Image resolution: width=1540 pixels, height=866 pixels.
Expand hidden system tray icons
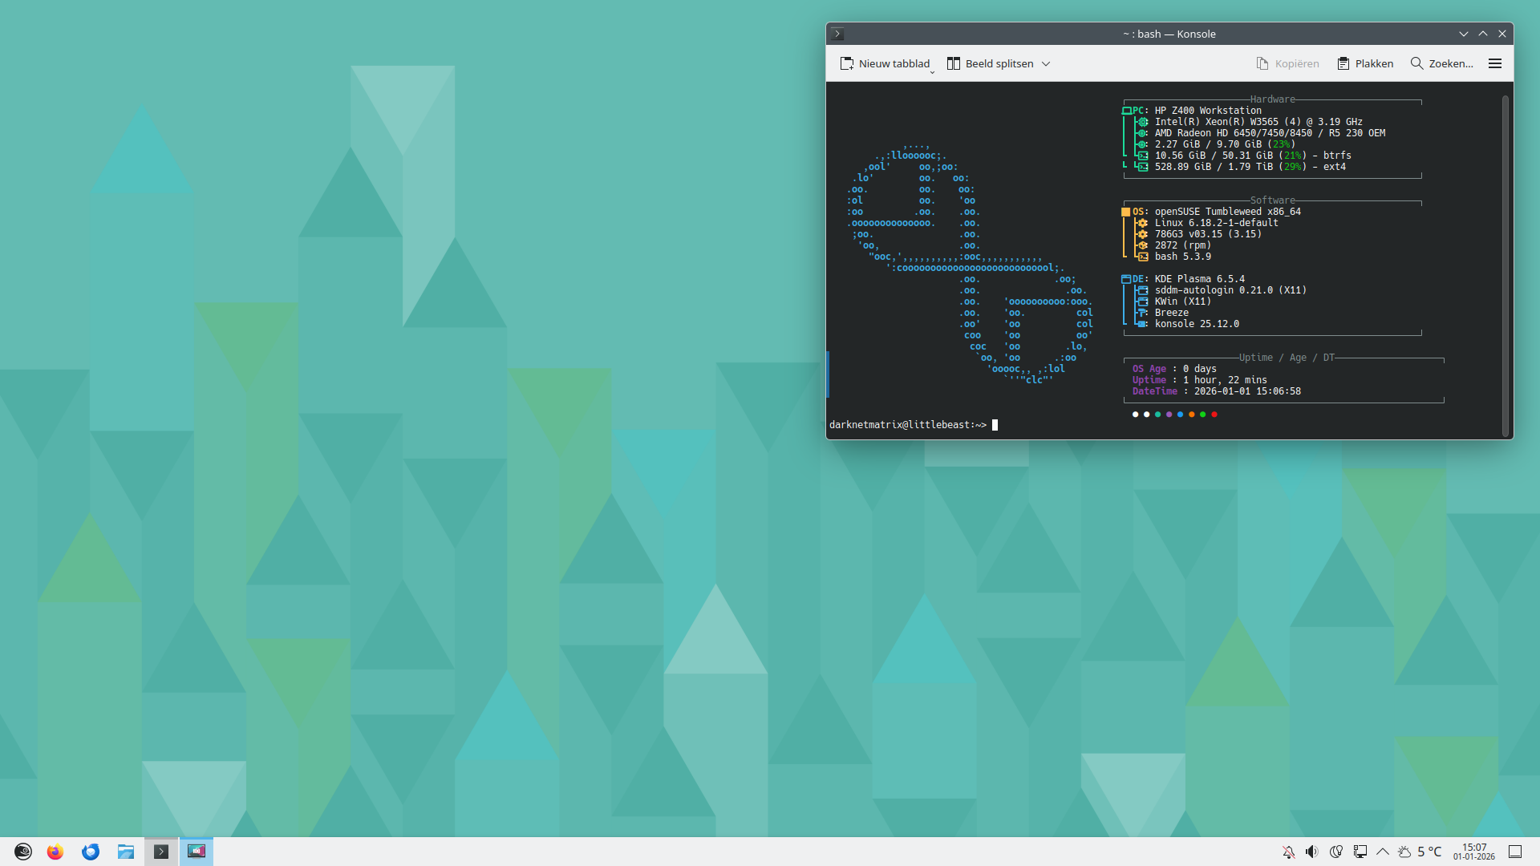coord(1383,852)
